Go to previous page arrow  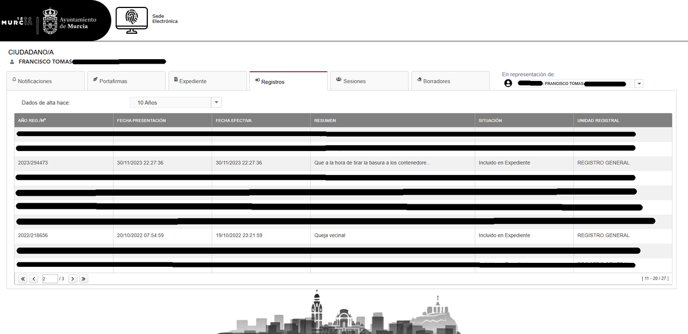(34, 279)
